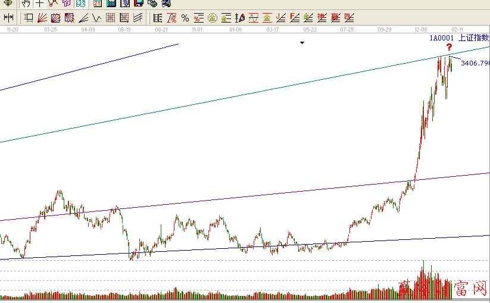
Task: Select the hand pan tool
Action: (26, 4)
